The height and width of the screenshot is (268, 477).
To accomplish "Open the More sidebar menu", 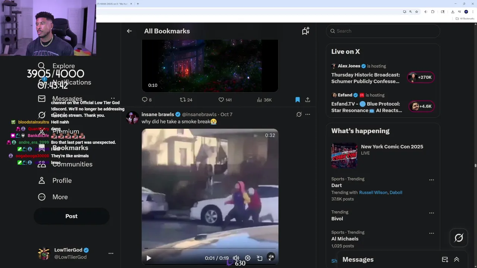I will (53, 197).
